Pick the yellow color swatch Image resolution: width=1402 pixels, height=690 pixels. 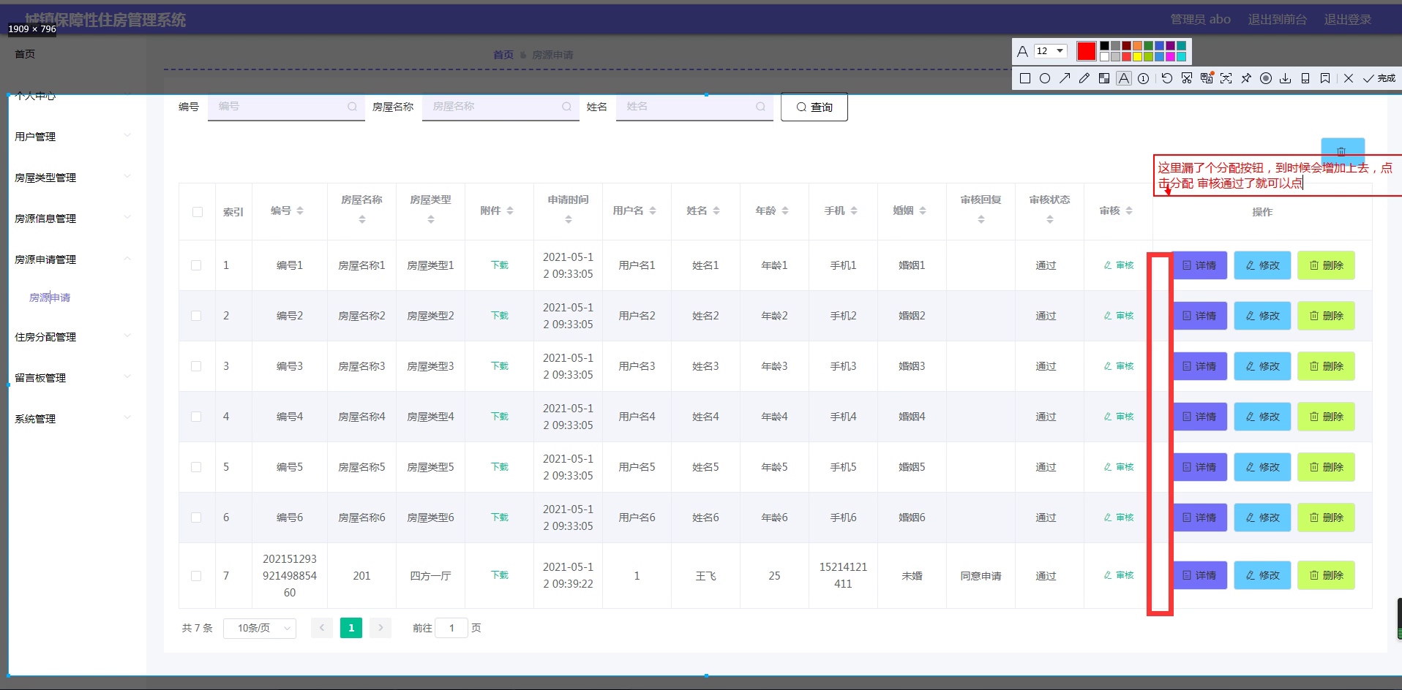(x=1137, y=56)
